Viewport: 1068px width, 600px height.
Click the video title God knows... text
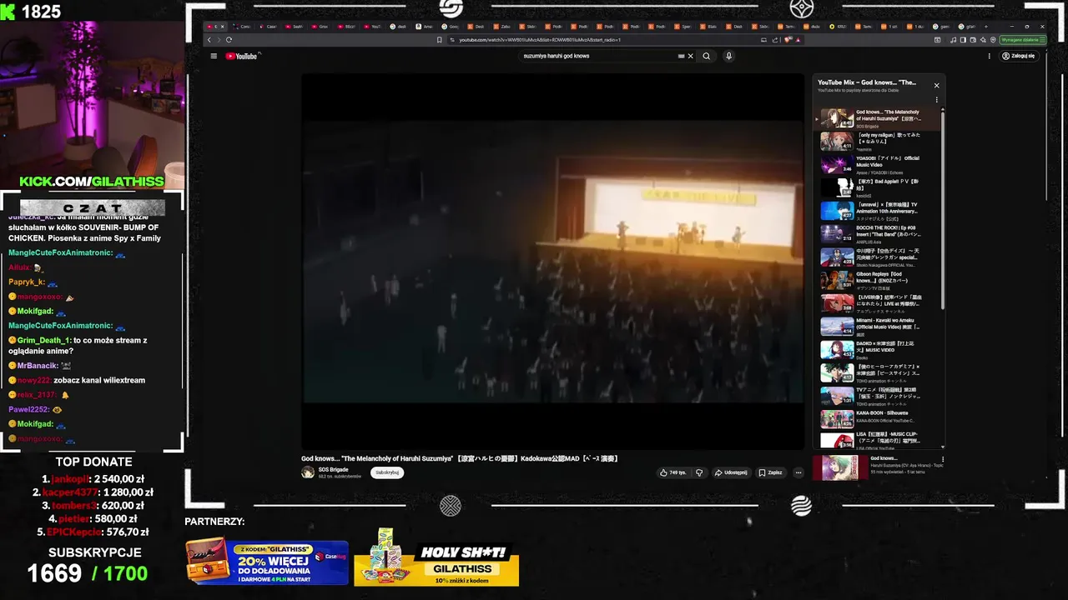coord(460,458)
